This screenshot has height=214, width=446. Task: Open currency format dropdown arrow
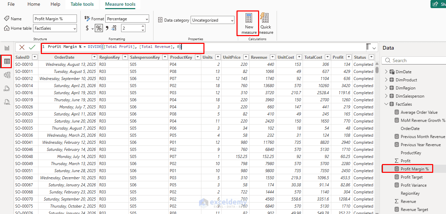tap(92, 28)
